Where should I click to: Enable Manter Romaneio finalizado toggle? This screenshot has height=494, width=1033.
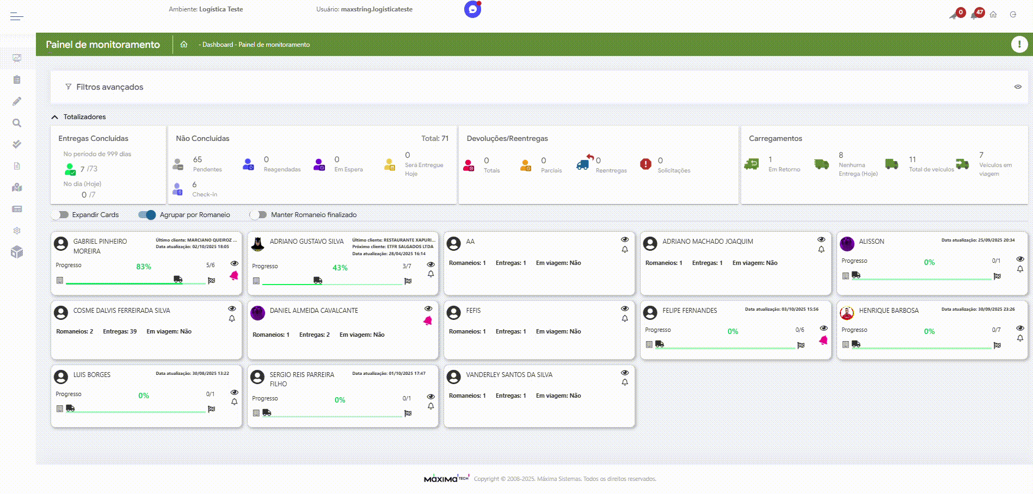(x=258, y=215)
